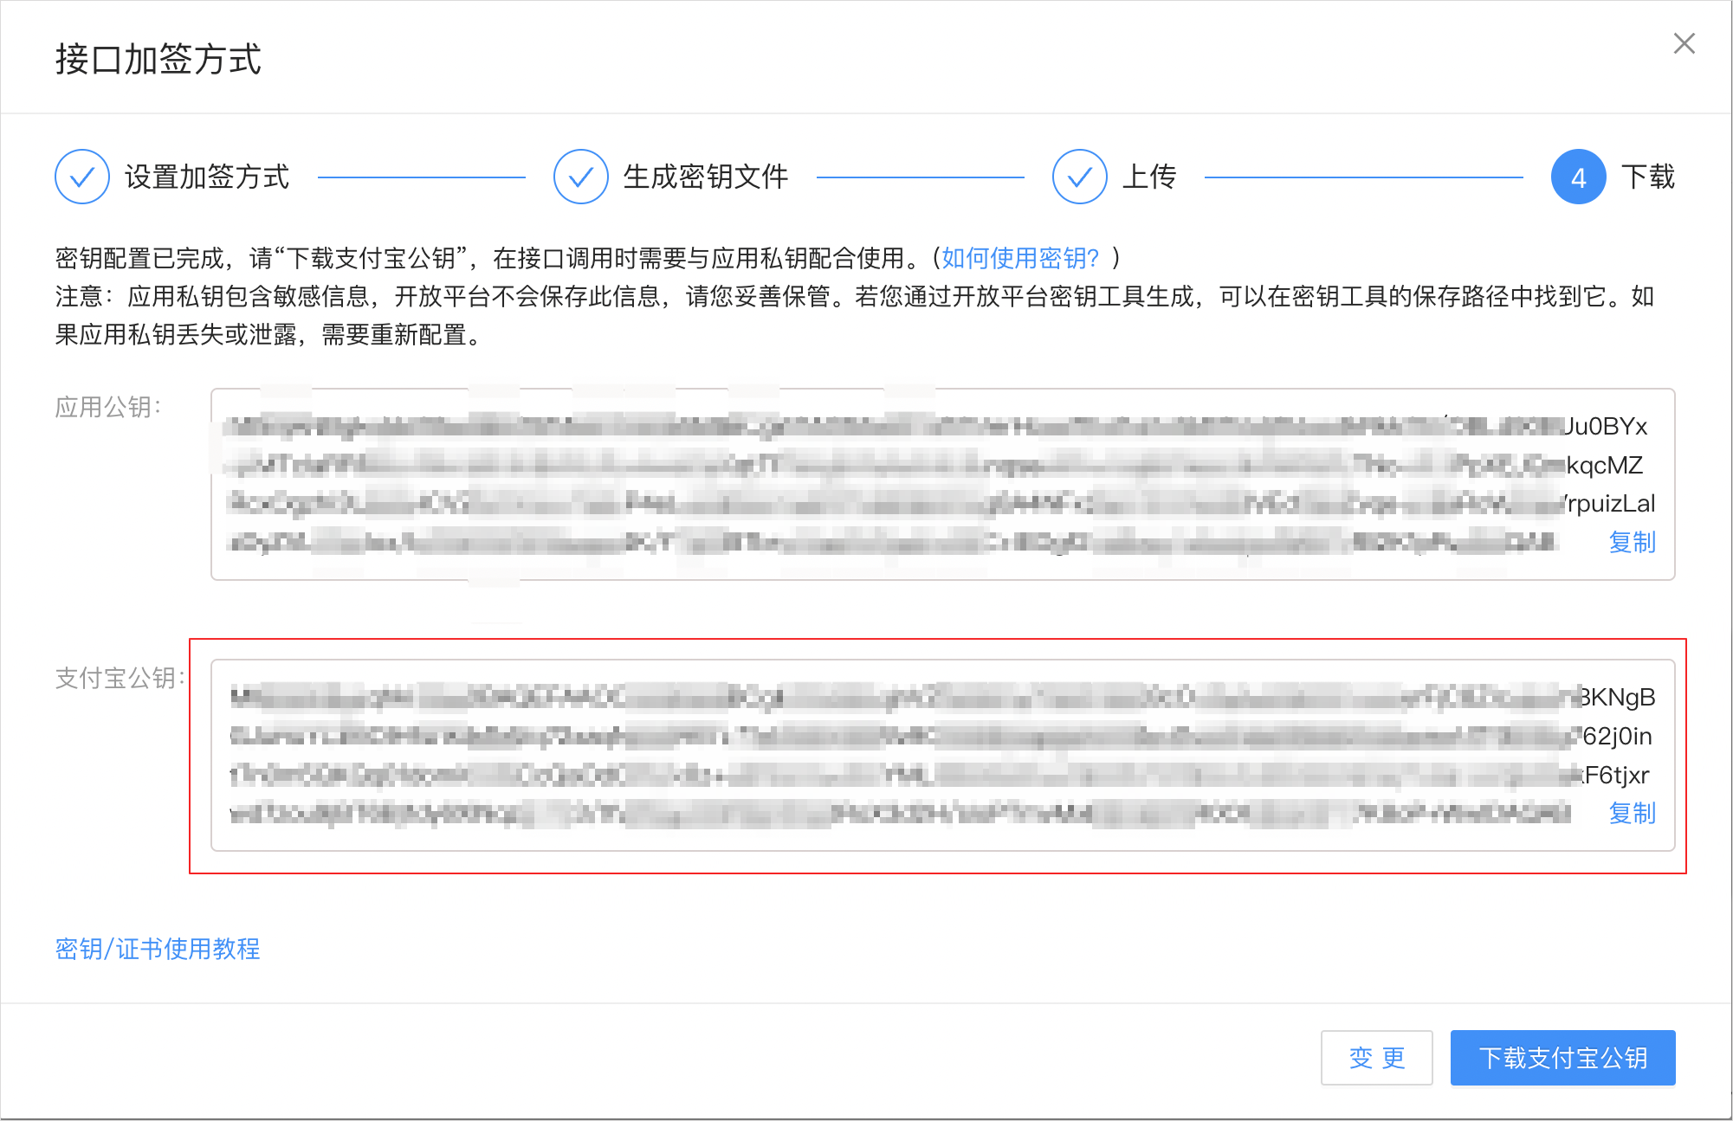1733x1121 pixels.
Task: Click the 下载 step label
Action: [x=1648, y=177]
